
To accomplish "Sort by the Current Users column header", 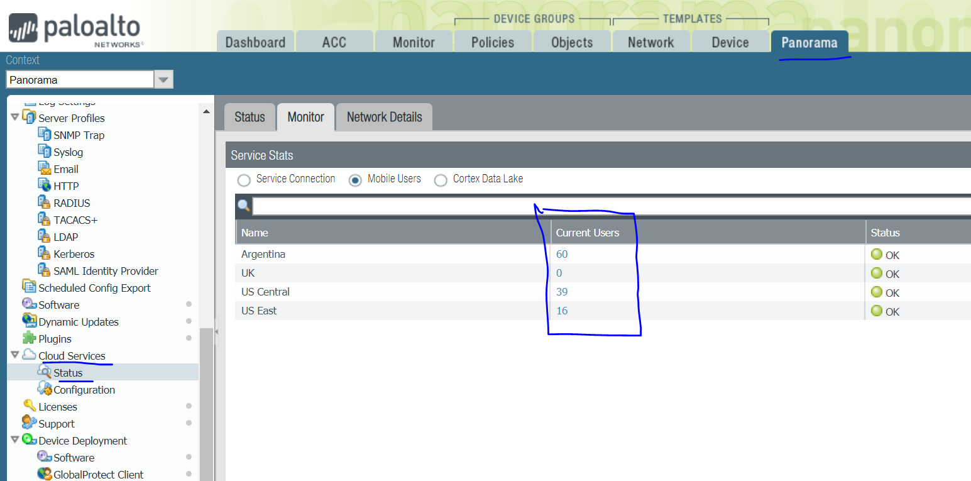I will coord(708,233).
